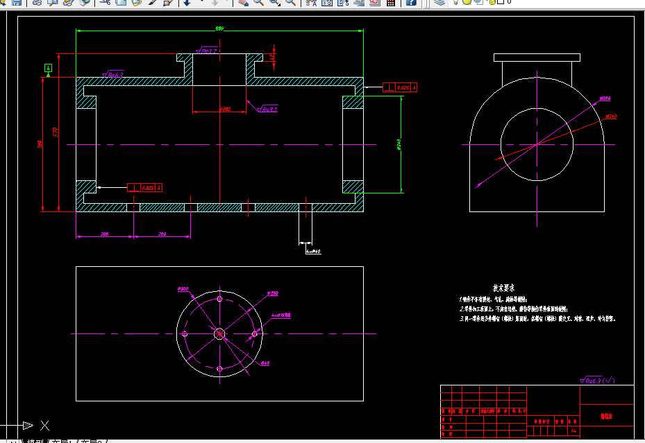Click the UCS icon X axis label
Screen dimensions: 645x443
pos(45,426)
